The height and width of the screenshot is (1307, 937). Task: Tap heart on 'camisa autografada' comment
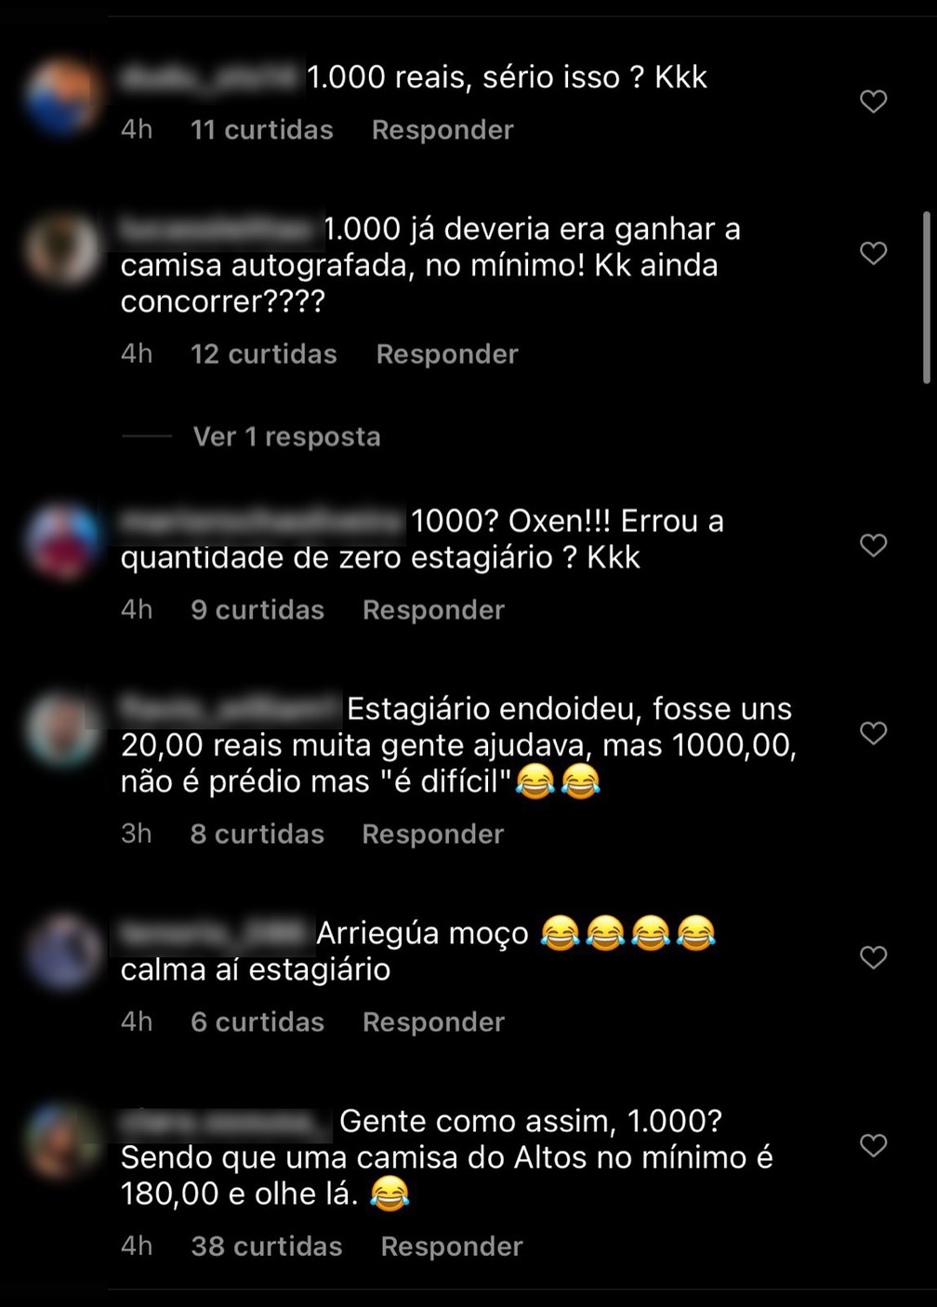(873, 253)
